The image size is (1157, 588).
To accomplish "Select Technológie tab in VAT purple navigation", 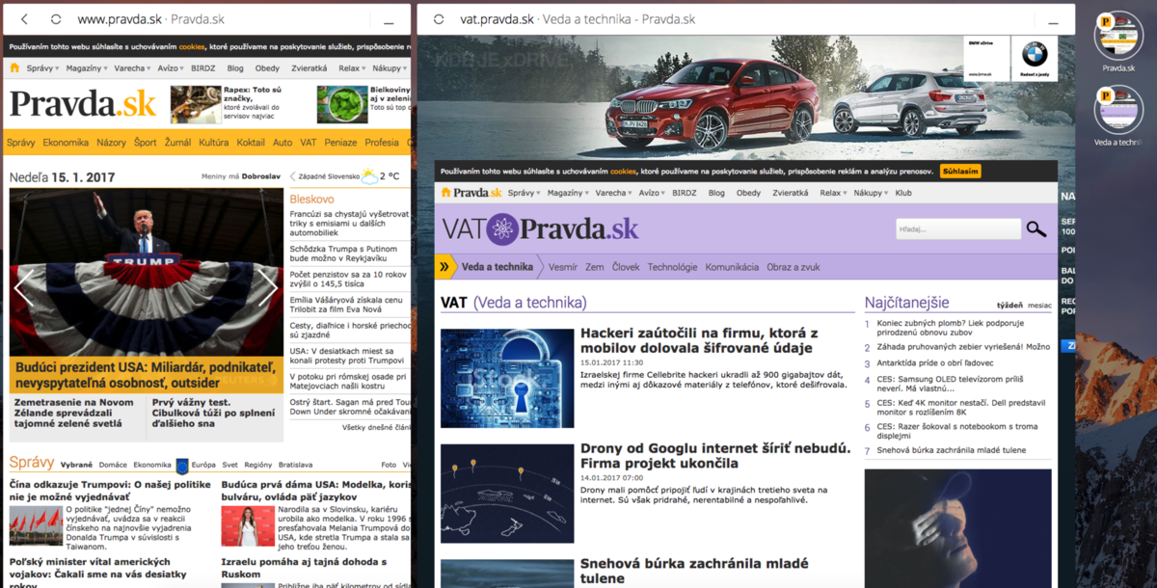I will tap(672, 267).
